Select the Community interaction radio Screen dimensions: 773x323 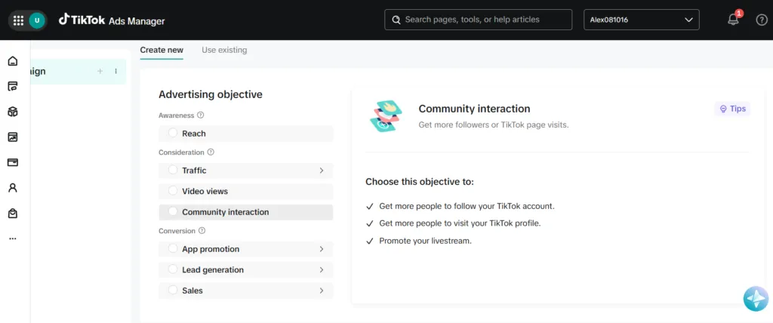(173, 211)
